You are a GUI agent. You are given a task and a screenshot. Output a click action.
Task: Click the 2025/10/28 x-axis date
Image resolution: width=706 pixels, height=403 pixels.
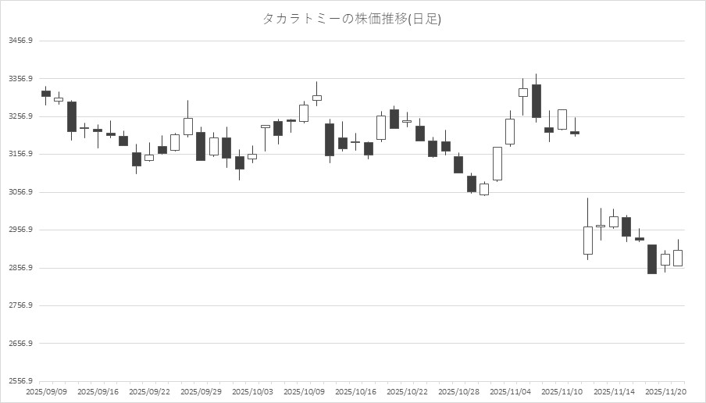click(x=458, y=391)
